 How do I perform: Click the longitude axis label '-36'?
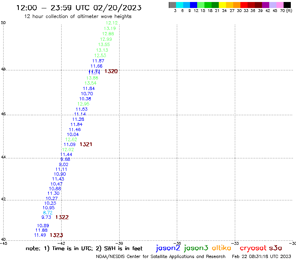pos(178,243)
